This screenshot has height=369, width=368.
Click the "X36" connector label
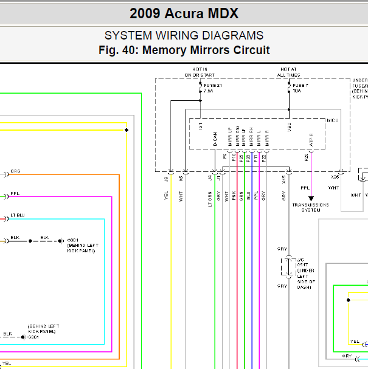(335, 177)
